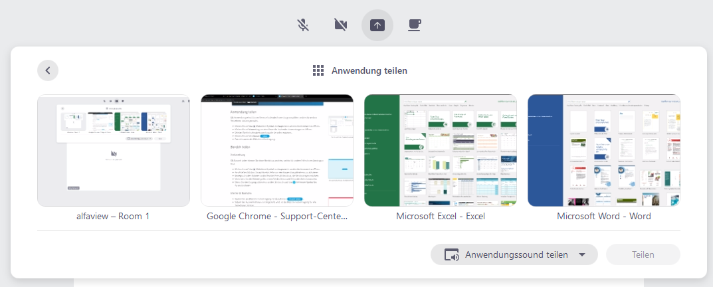Toggle the disabled camera icon
Image resolution: width=713 pixels, height=287 pixels.
pos(340,25)
